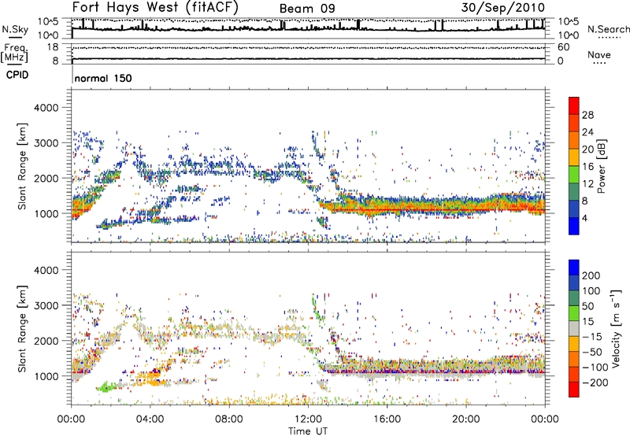Select the '-200' velocity colorbar label
Screen dimensions: 630x436
click(x=595, y=382)
